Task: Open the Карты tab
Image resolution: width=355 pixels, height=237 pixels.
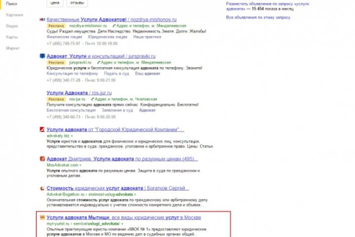Action: click(x=12, y=37)
